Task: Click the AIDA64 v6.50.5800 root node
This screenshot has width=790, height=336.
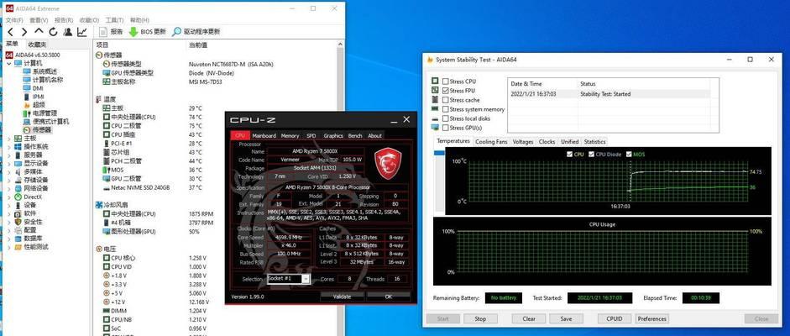Action: (x=33, y=55)
